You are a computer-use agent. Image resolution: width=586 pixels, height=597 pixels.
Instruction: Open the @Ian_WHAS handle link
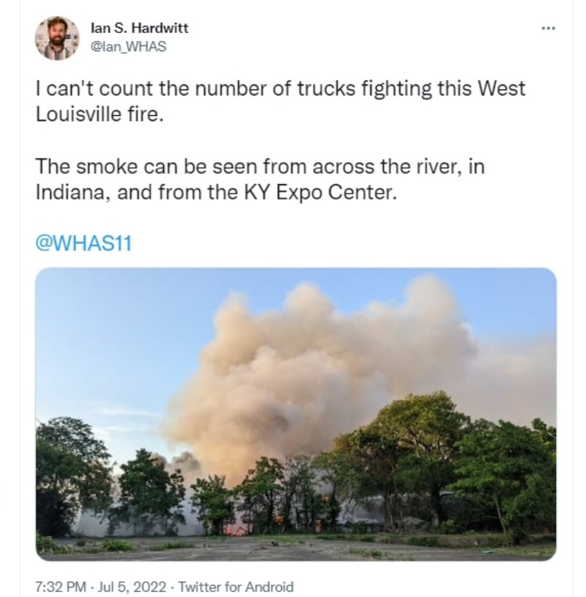pos(128,46)
